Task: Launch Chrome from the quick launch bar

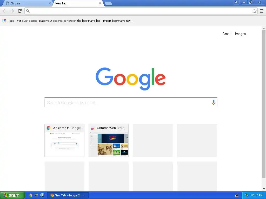Action: [x=30, y=195]
